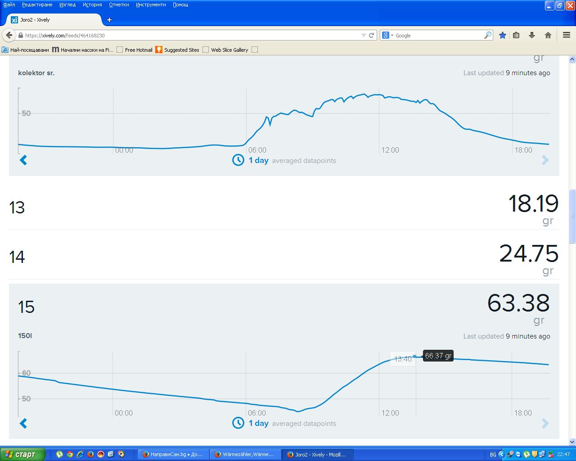Click the bookmark star icon in toolbar
This screenshot has height=461, width=576.
(x=503, y=35)
